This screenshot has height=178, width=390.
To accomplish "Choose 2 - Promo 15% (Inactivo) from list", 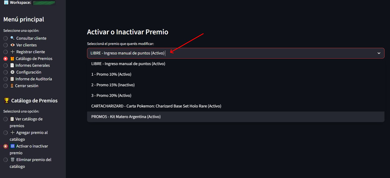I will [x=113, y=85].
